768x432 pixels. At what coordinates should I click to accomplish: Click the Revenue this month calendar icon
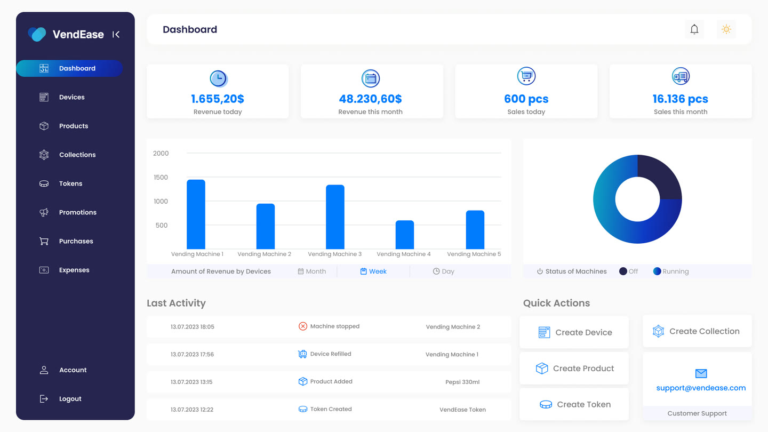point(371,79)
